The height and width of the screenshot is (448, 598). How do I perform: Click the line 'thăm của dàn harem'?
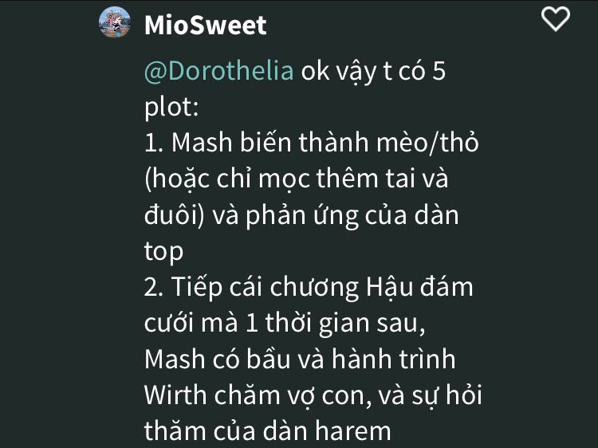268,431
